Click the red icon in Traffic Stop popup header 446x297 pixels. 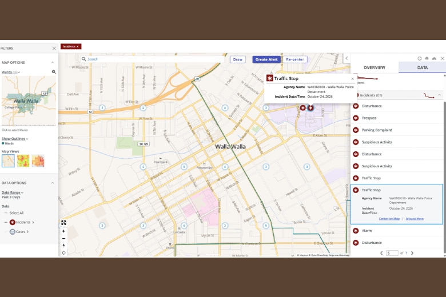coord(270,78)
